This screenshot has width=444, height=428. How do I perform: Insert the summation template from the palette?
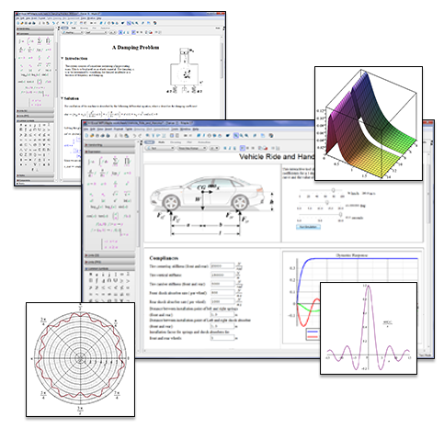pyautogui.click(x=116, y=161)
